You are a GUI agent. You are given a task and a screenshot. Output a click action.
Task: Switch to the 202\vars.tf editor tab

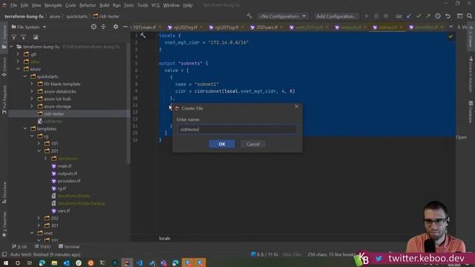266,27
